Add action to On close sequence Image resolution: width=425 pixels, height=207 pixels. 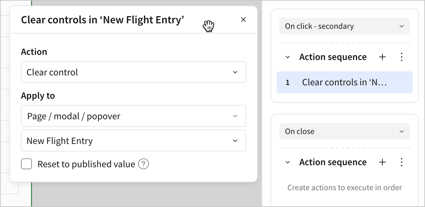(382, 162)
